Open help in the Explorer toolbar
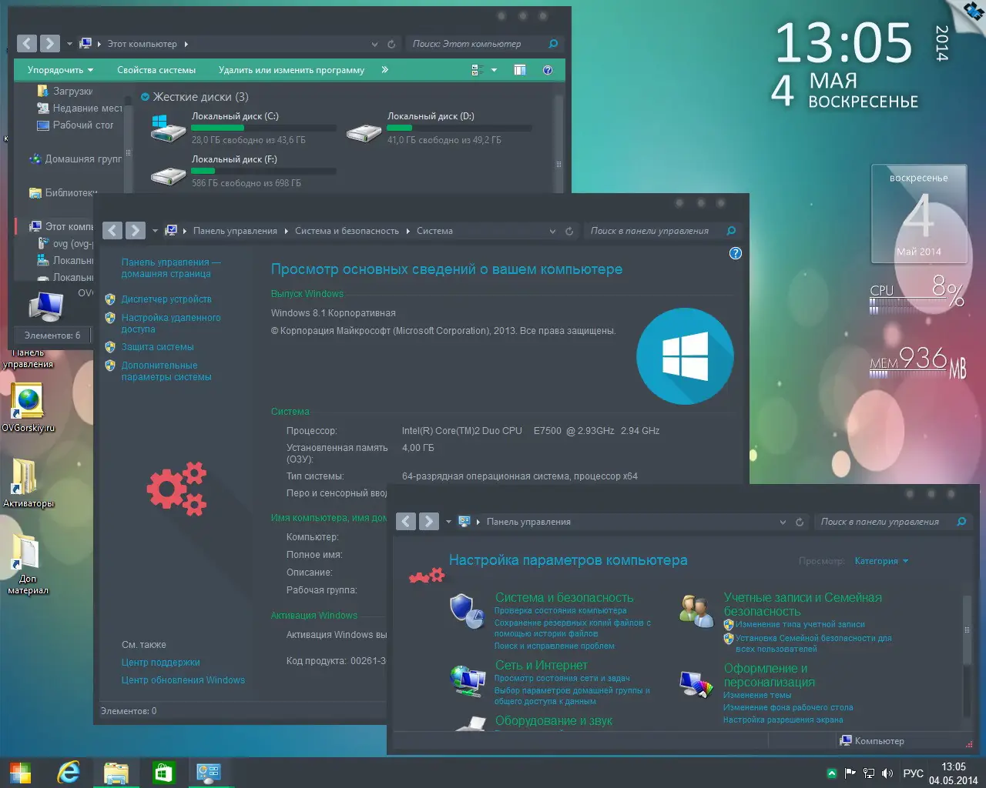 coord(548,70)
